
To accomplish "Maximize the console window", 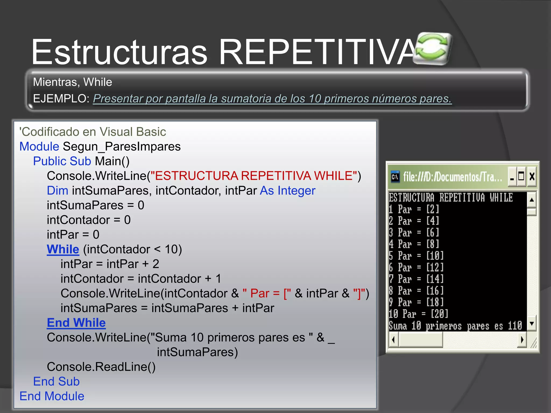I will 521,177.
